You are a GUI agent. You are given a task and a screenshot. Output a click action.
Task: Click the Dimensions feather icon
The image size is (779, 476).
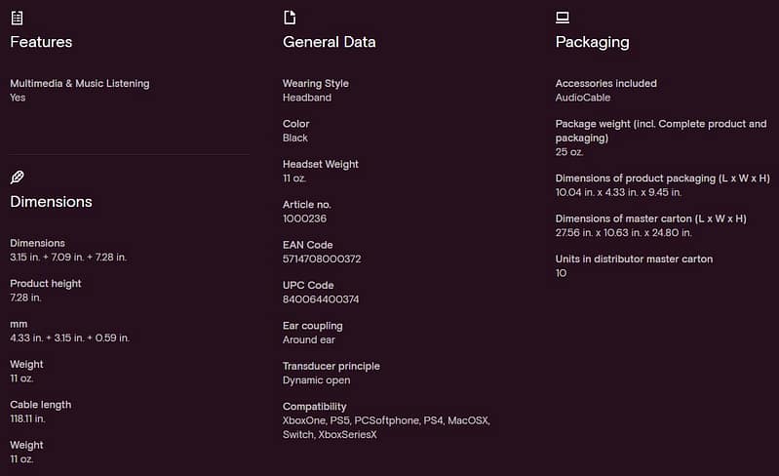coord(17,178)
